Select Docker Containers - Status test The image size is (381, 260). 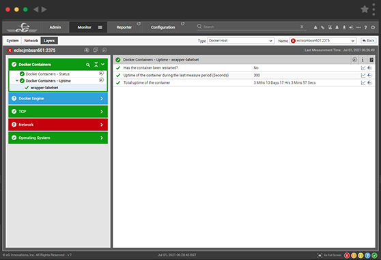pos(48,74)
